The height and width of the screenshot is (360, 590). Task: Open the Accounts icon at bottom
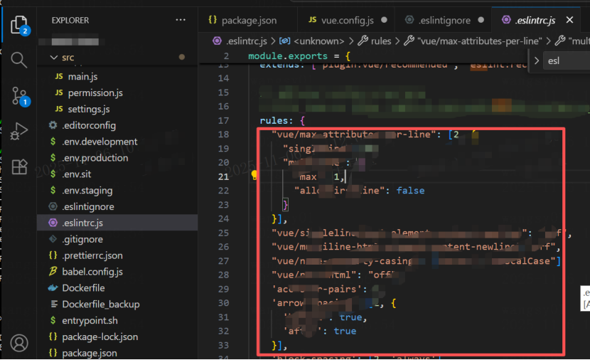[19, 343]
